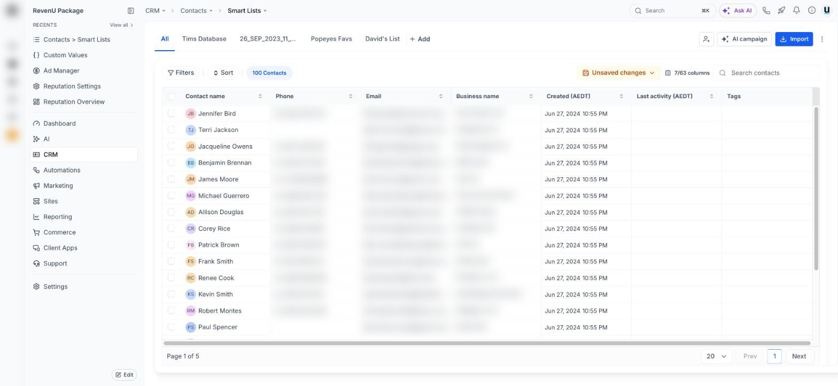Open the 7/63 columns manager
Viewport: 838px width, 386px height.
click(x=687, y=73)
